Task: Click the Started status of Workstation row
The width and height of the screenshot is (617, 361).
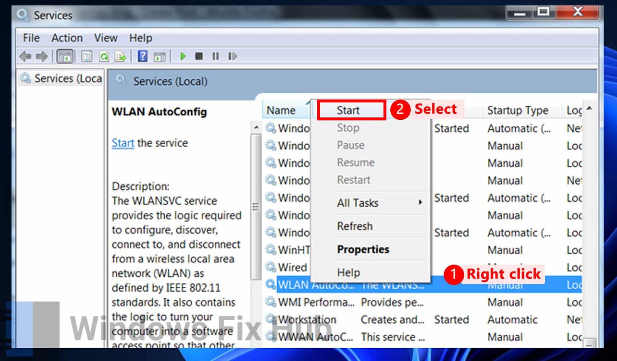Action: [452, 319]
